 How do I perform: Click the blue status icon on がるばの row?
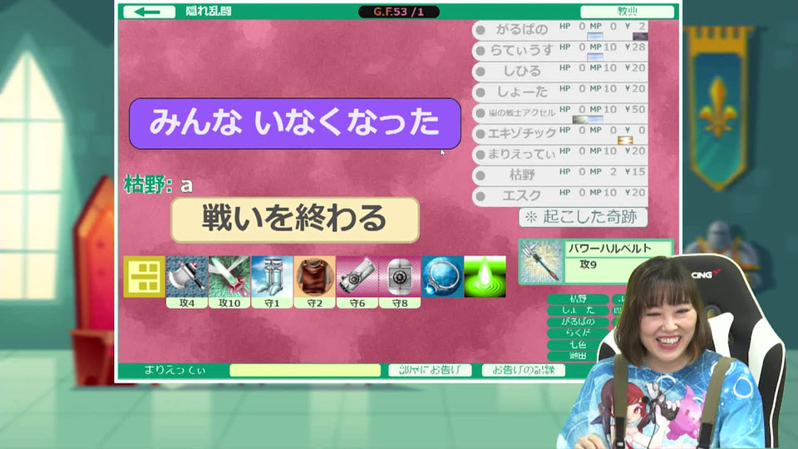pyautogui.click(x=595, y=37)
